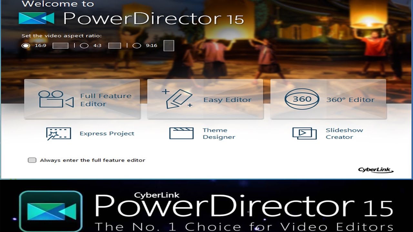Image resolution: width=413 pixels, height=232 pixels.
Task: Select the 4:3 aspect ratio radio button
Action: (x=84, y=45)
